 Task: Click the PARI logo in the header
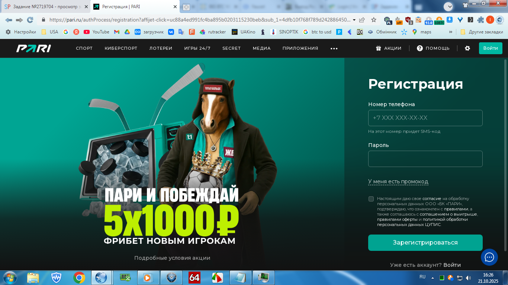tap(34, 48)
